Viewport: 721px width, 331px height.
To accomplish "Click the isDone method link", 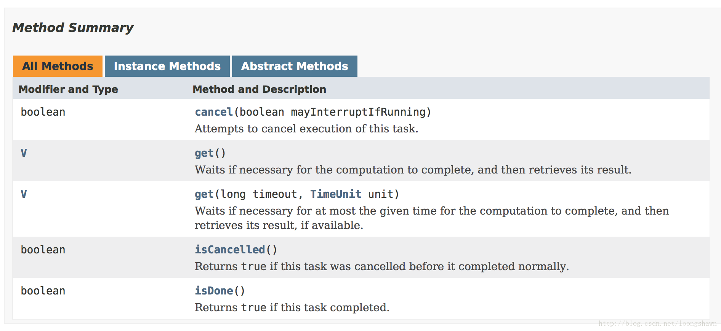I will pyautogui.click(x=214, y=291).
